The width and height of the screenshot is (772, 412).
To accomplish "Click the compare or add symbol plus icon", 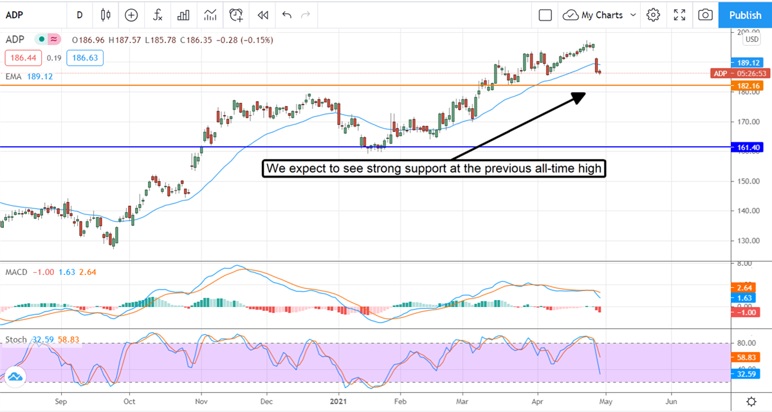I will point(131,15).
